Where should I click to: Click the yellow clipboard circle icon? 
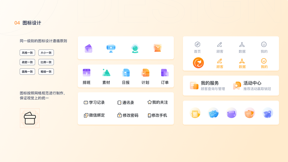pyautogui.click(x=195, y=113)
